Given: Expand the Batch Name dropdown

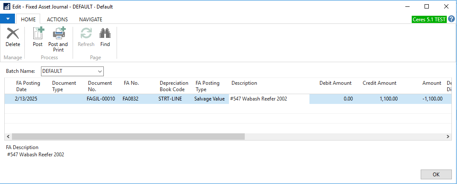Looking at the screenshot, I should click(100, 71).
